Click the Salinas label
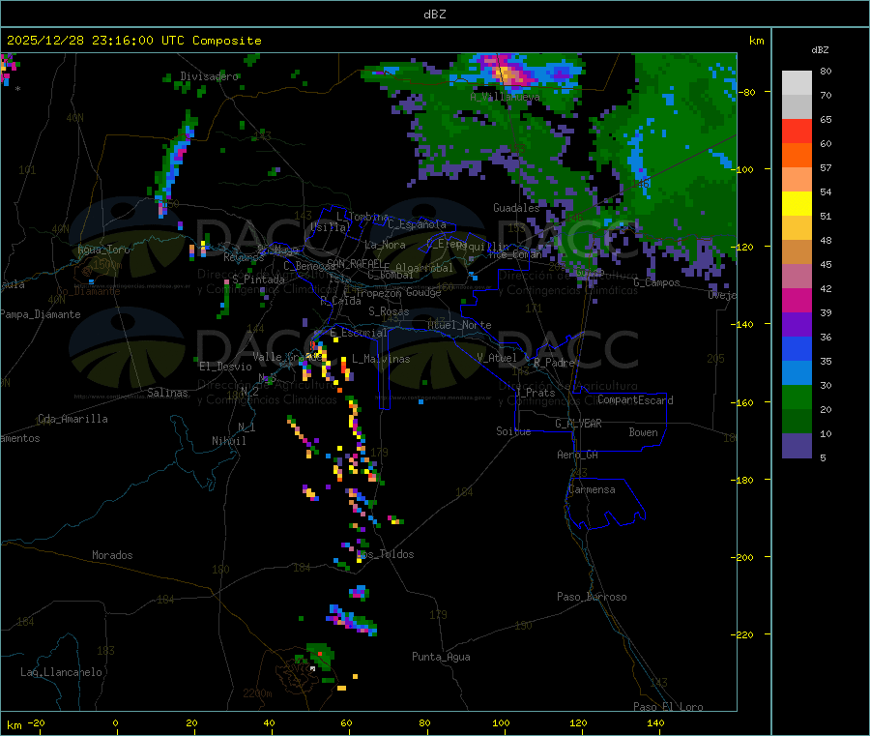The image size is (870, 736). coord(167,393)
